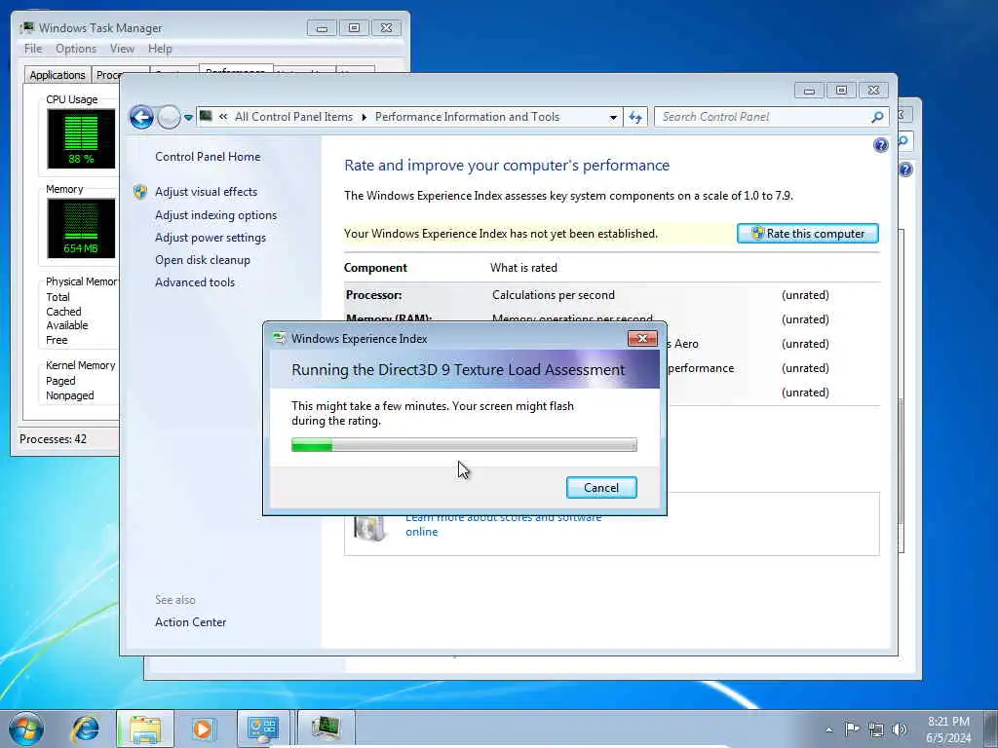This screenshot has width=998, height=748.
Task: Click the volume speaker icon in tray
Action: (x=900, y=729)
